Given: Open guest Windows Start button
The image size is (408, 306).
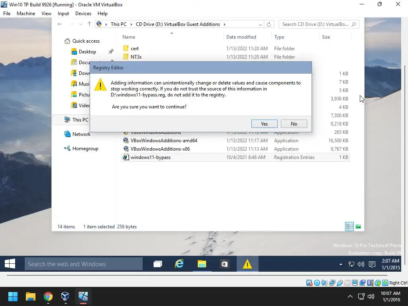Looking at the screenshot, I should pyautogui.click(x=10, y=264).
